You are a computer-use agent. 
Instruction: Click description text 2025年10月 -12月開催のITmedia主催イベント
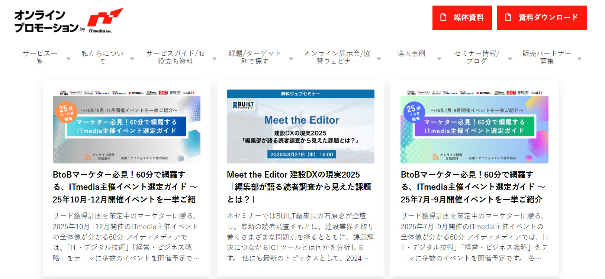point(125,226)
